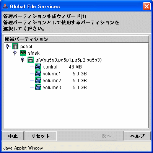Click the pq5p0 node icon

point(15,46)
